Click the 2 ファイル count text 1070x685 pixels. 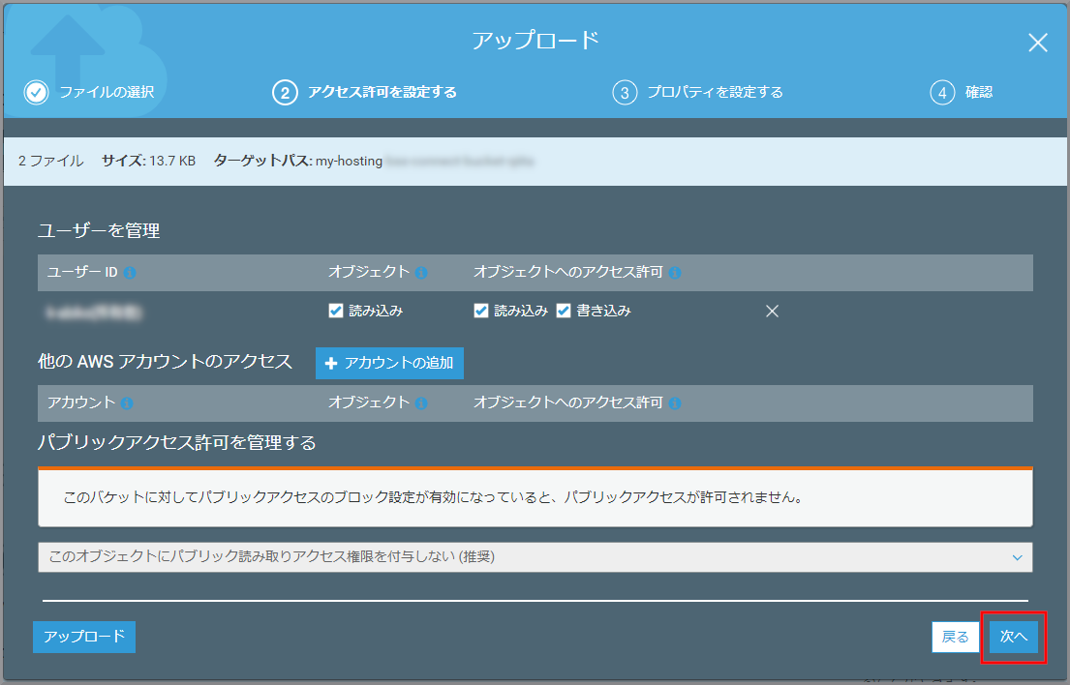[51, 161]
